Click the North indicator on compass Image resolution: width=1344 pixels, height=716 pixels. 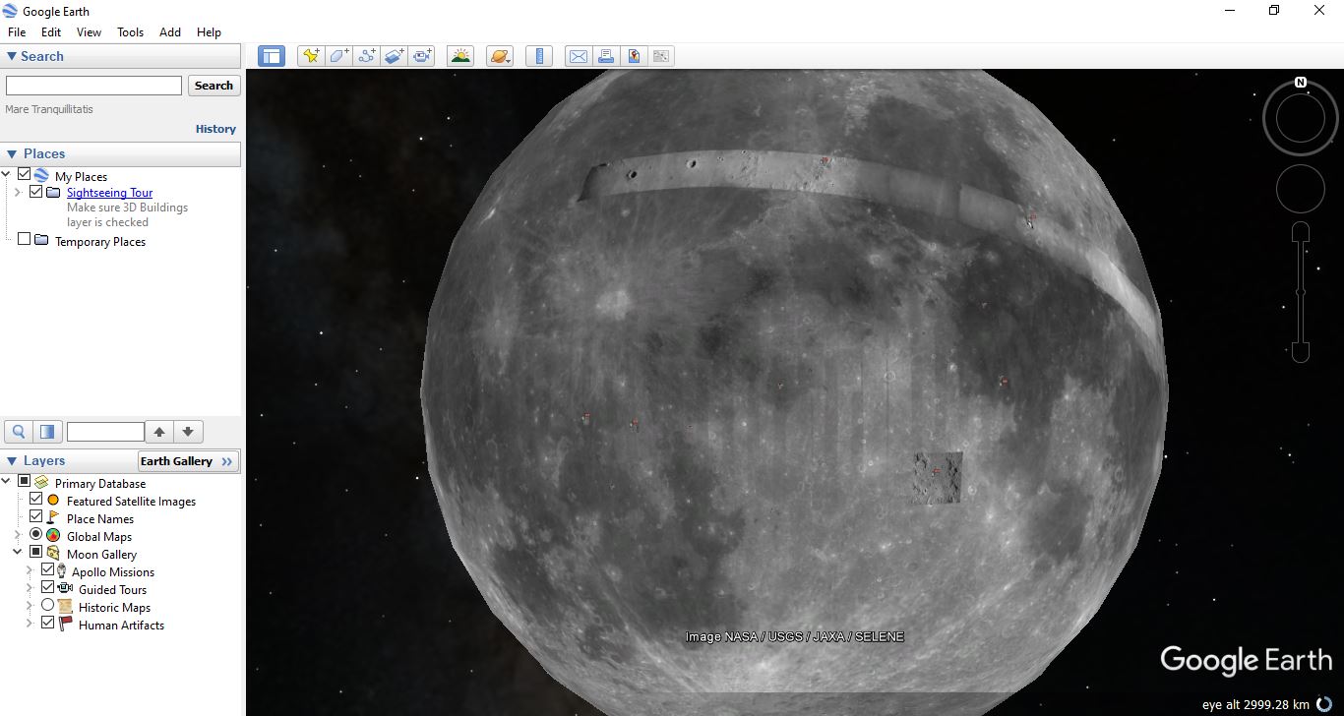[x=1301, y=83]
